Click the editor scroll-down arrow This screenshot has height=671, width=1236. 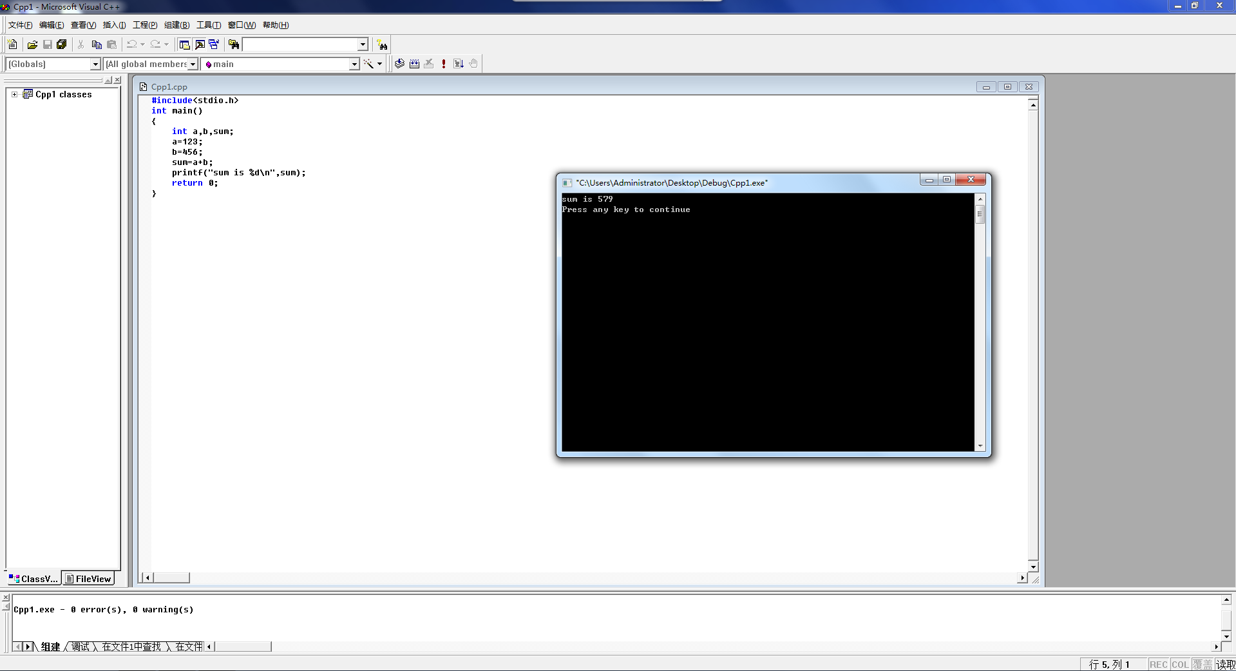pyautogui.click(x=1033, y=567)
